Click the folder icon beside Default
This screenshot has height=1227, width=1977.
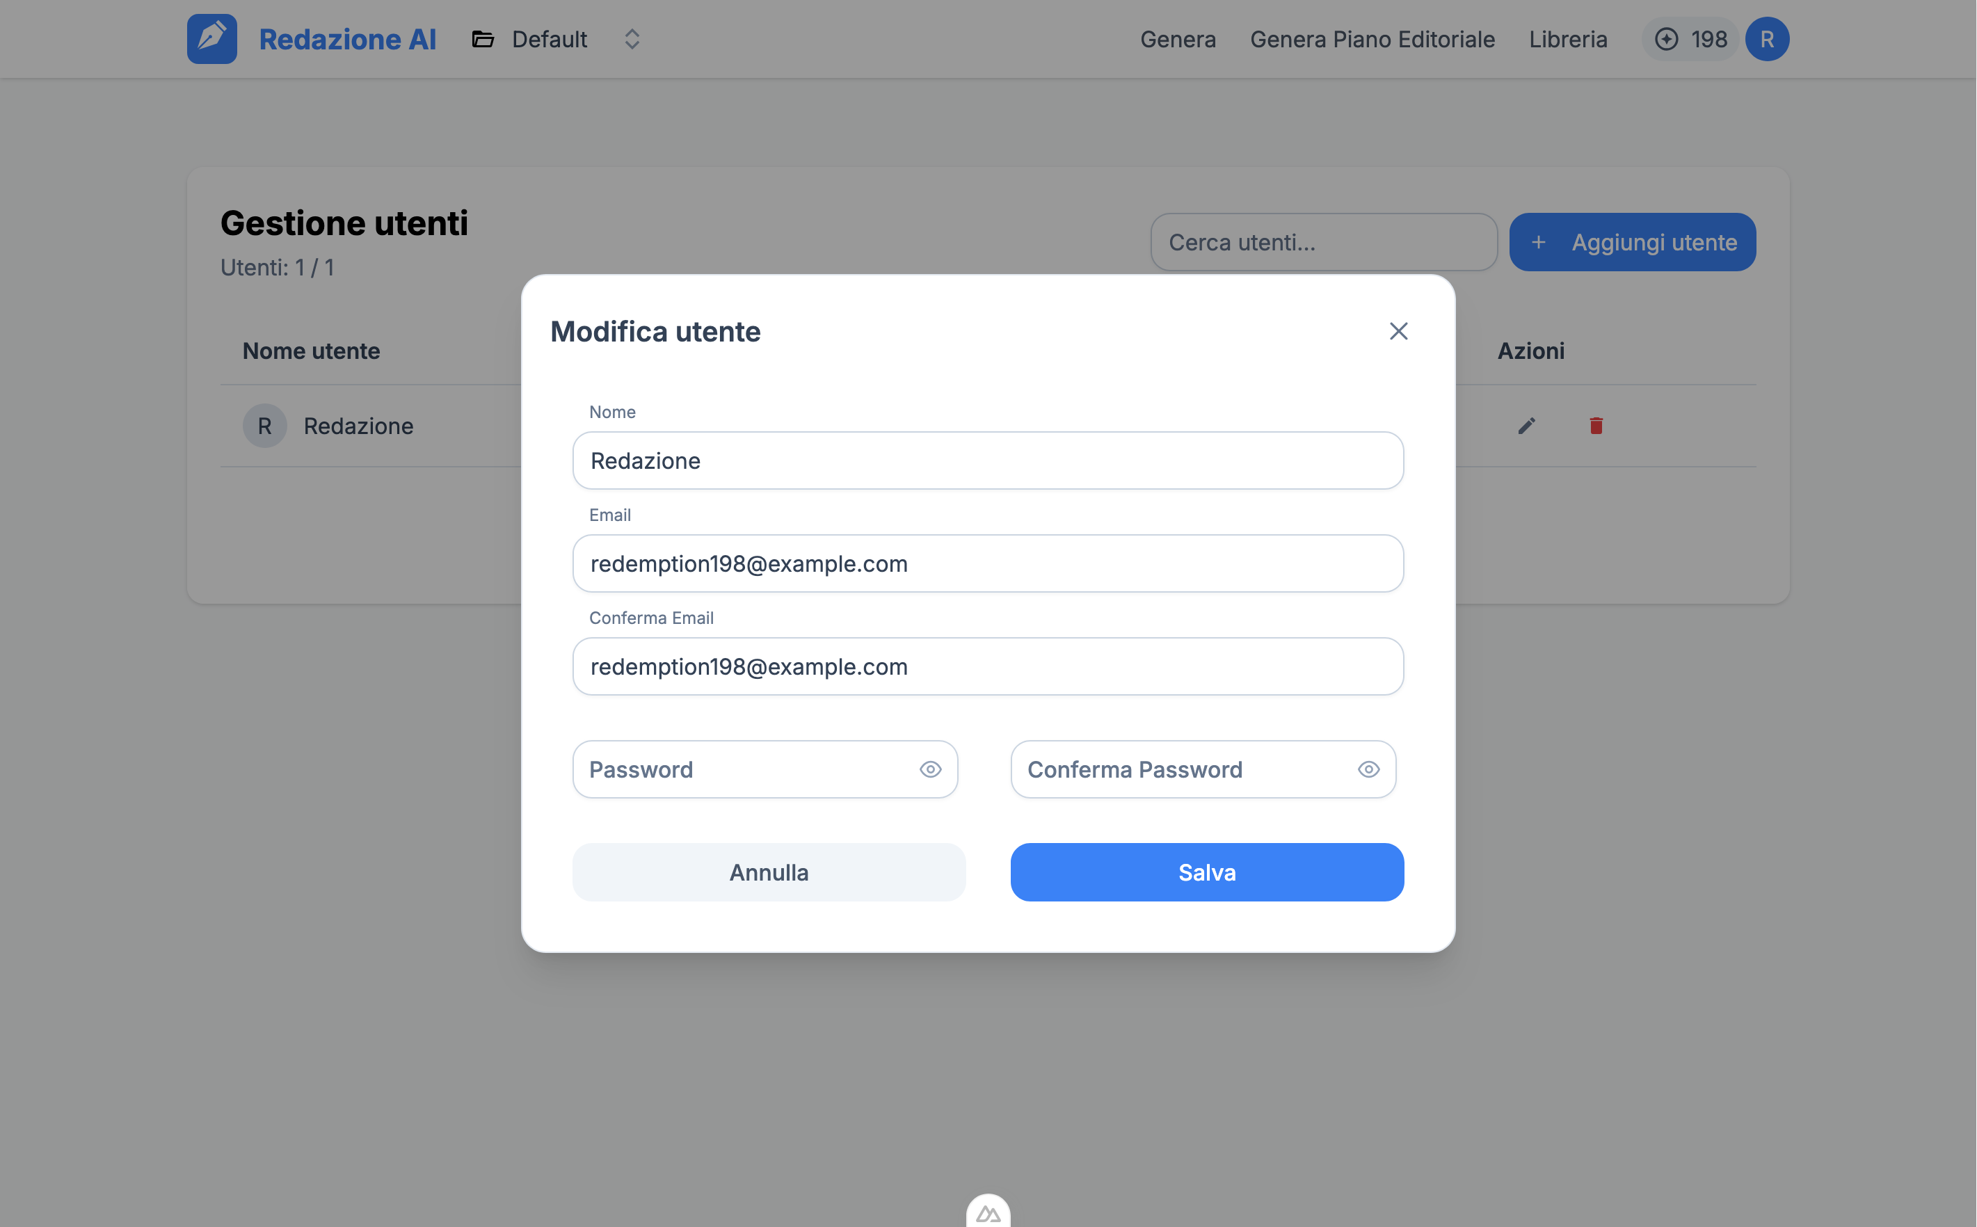[x=483, y=39]
